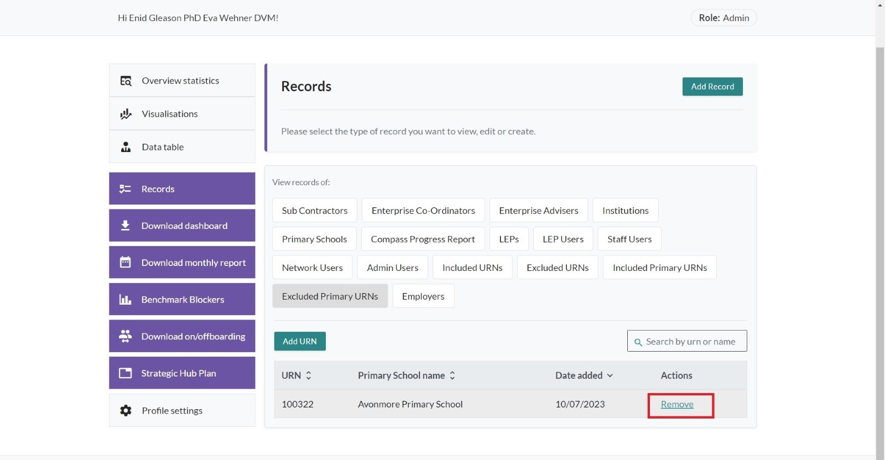View LEPs records
The height and width of the screenshot is (460, 885).
pyautogui.click(x=509, y=239)
